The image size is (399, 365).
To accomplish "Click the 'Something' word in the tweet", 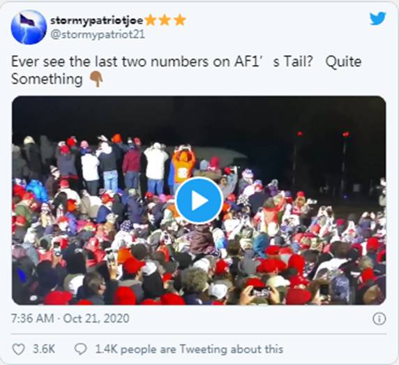I will pos(47,79).
